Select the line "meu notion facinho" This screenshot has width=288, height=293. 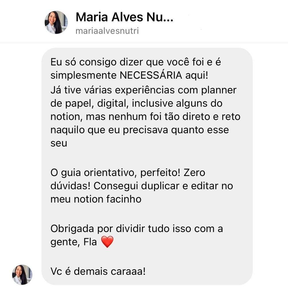[x=96, y=199]
